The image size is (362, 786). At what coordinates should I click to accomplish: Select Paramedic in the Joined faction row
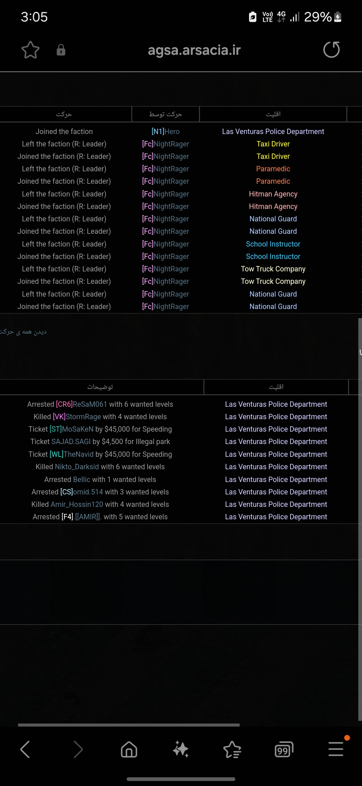pos(273,181)
